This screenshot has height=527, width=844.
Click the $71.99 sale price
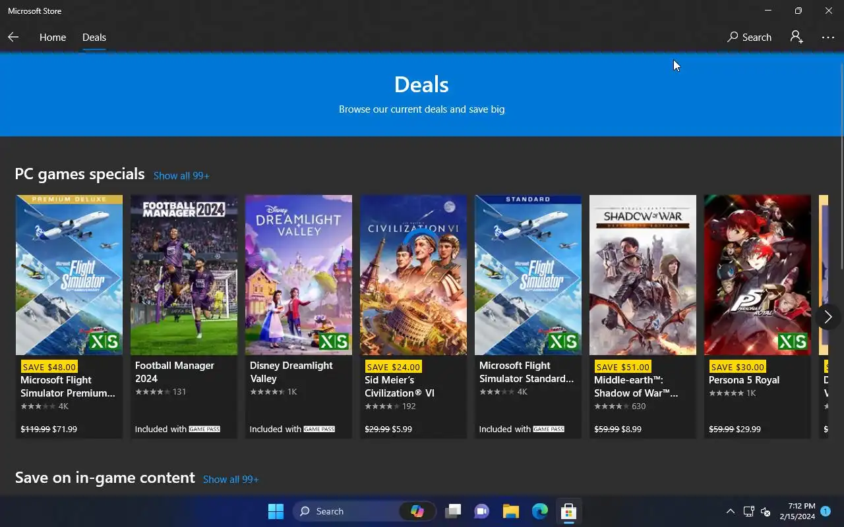[65, 430]
